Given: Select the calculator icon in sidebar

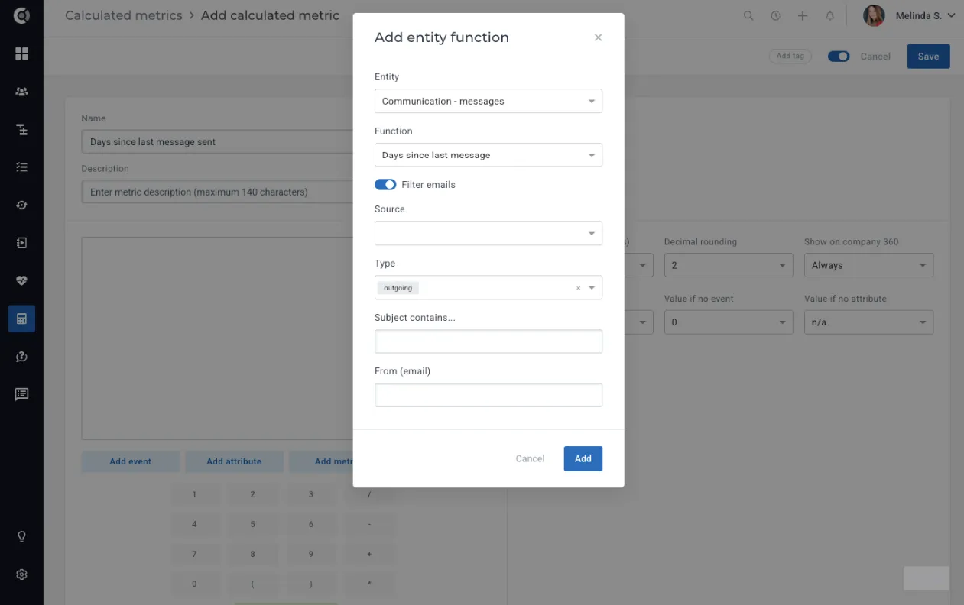Looking at the screenshot, I should point(21,319).
